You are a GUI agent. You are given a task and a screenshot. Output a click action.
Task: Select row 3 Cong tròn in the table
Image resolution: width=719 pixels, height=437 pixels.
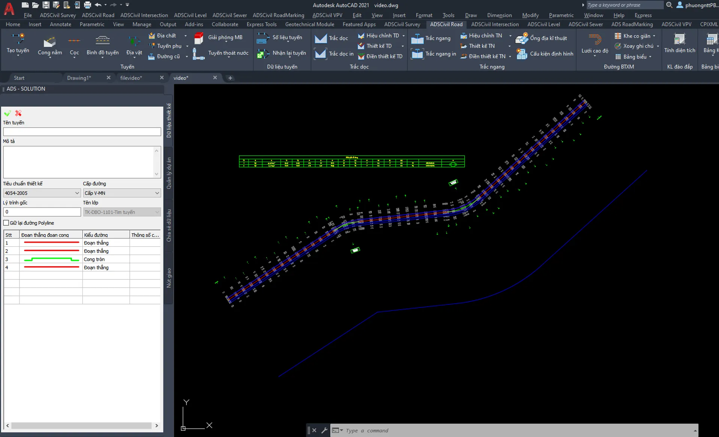pos(82,259)
